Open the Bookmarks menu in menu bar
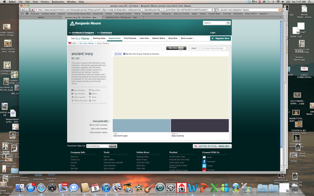 point(58,1)
